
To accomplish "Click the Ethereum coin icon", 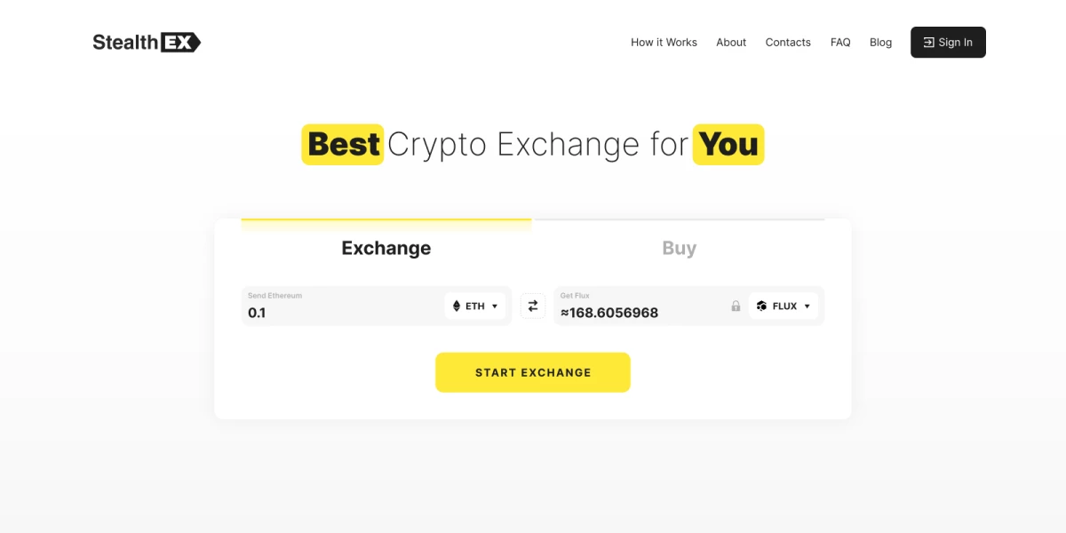I will pos(457,306).
